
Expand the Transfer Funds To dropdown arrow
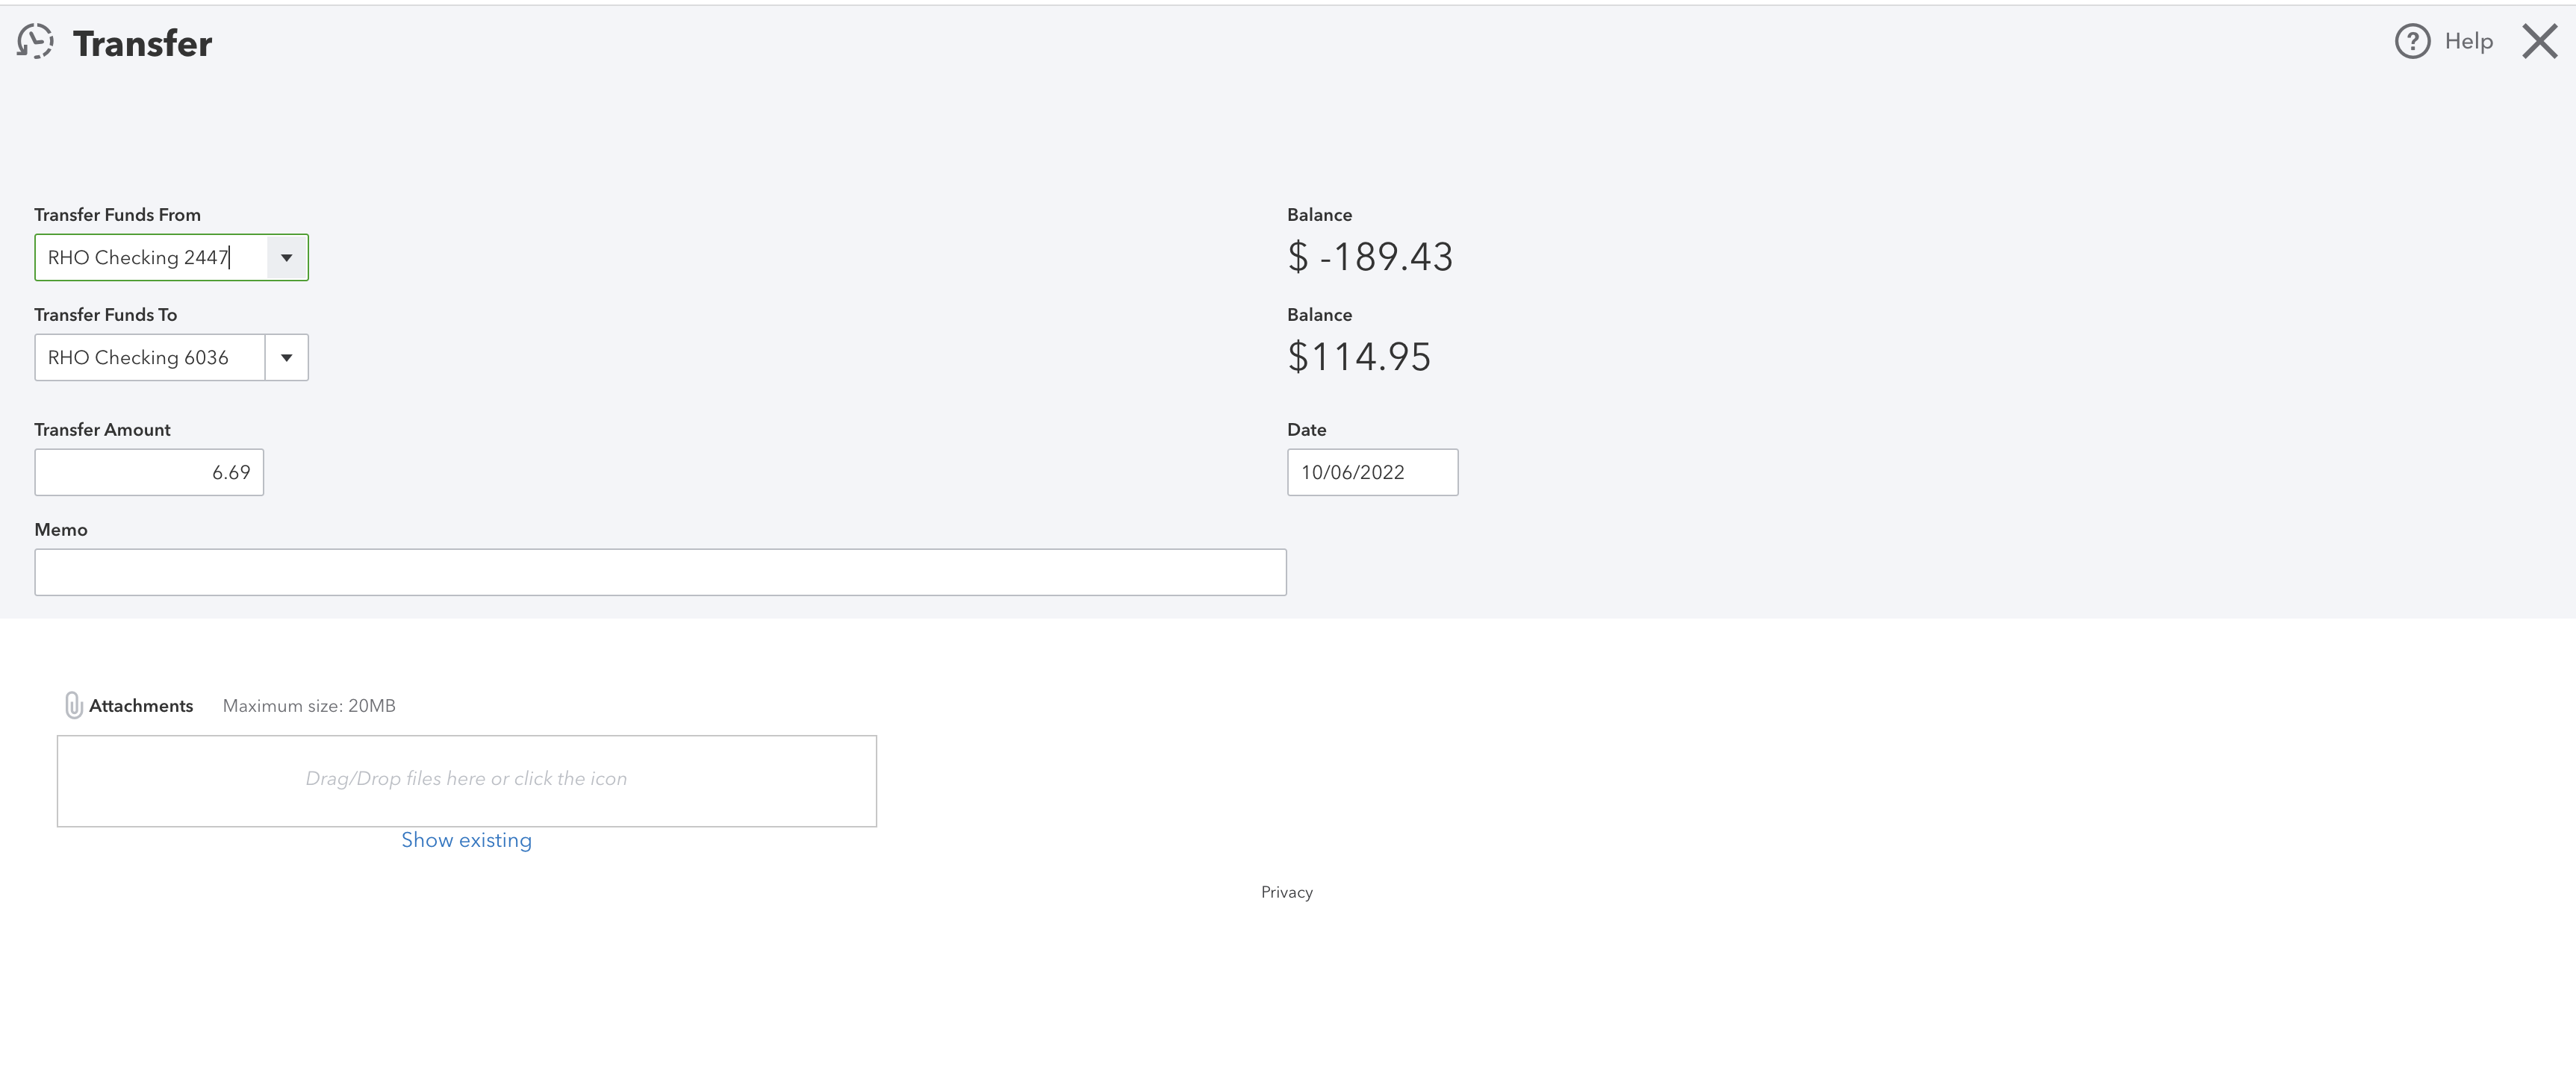tap(287, 357)
